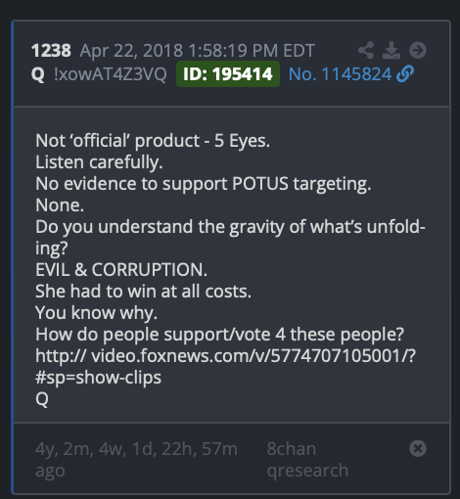Click the 'EVIL & CORRUPTION.' line
This screenshot has width=460, height=499.
121,270
